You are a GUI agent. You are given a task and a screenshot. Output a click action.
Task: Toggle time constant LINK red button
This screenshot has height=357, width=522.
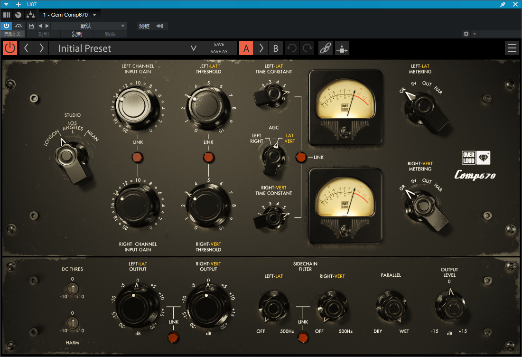(x=301, y=157)
